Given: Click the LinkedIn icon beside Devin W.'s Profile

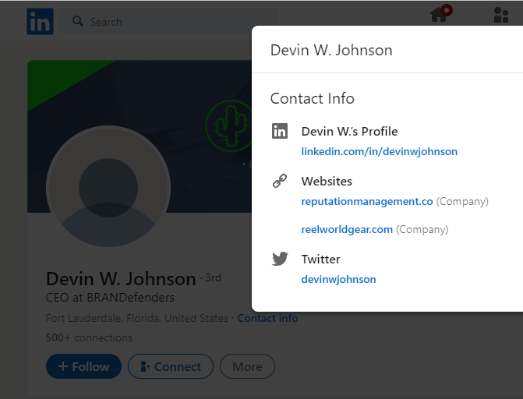Looking at the screenshot, I should click(x=280, y=131).
